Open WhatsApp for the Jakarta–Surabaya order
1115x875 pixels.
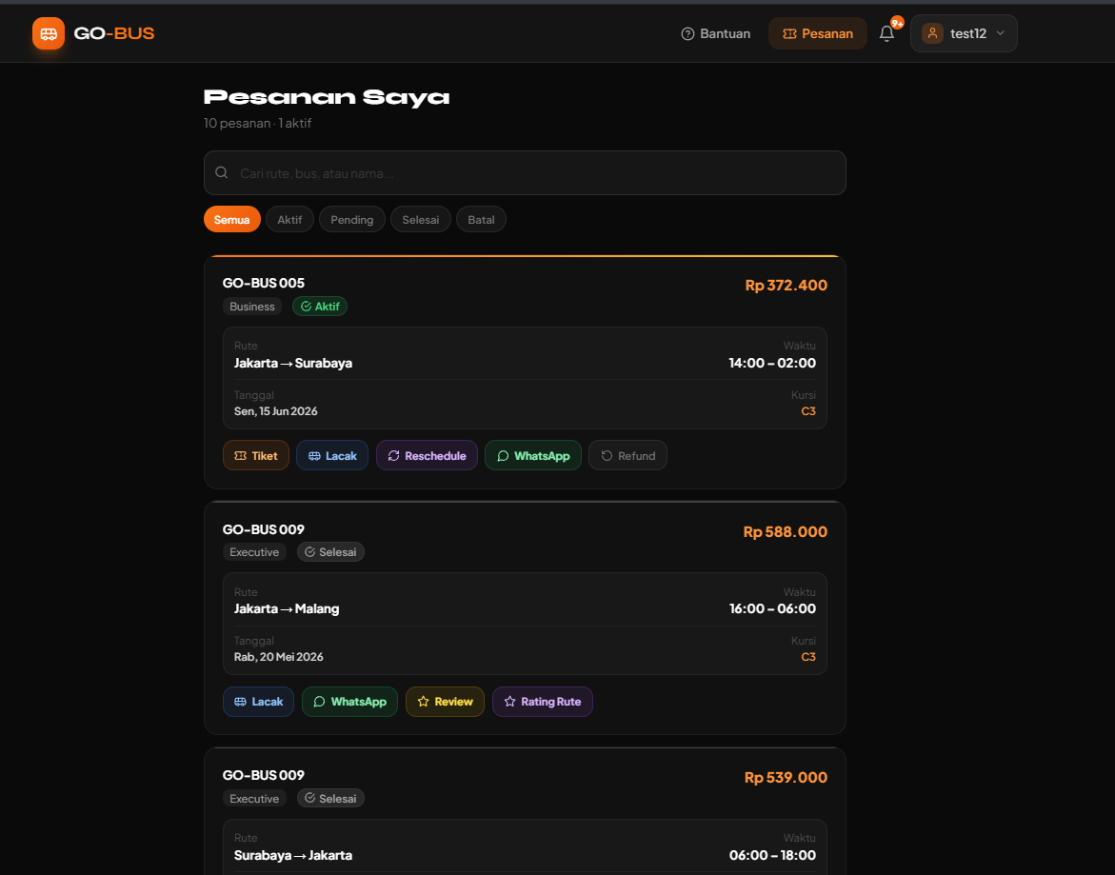[x=532, y=456]
